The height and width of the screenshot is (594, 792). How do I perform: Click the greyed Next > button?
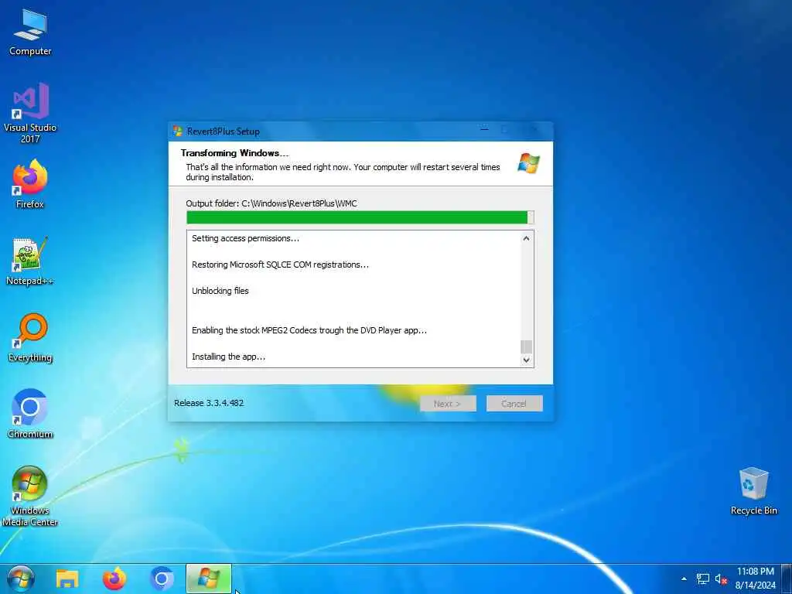tap(448, 404)
